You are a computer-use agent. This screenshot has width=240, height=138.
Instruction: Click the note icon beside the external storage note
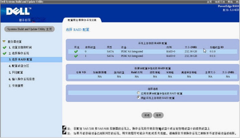coord(64,132)
